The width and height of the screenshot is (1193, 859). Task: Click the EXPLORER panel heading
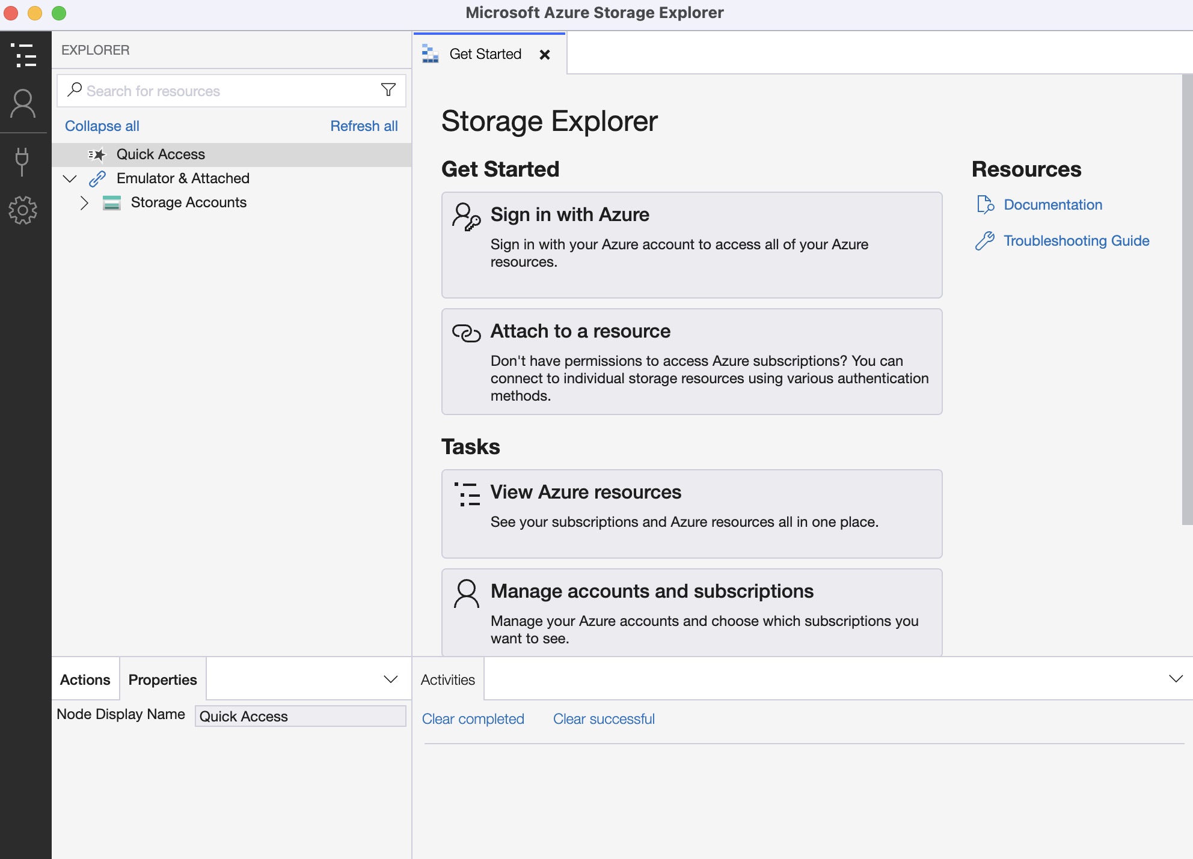pyautogui.click(x=96, y=50)
